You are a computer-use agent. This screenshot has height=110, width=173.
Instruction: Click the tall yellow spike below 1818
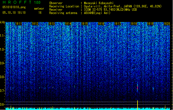point(138,105)
